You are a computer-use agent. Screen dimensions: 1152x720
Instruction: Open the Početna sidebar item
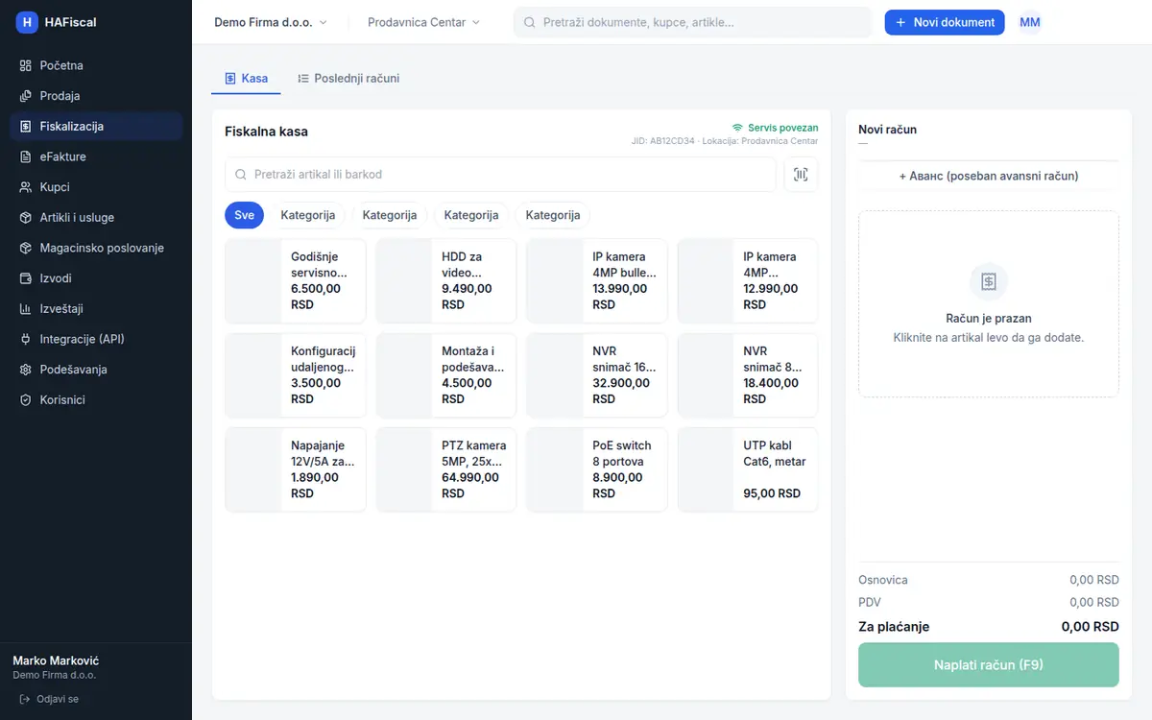tap(96, 65)
